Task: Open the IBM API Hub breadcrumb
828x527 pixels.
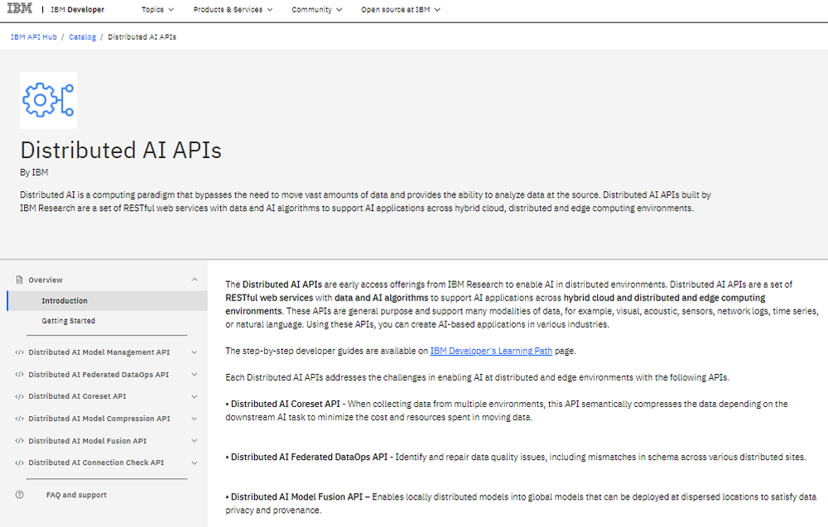Action: [x=34, y=37]
